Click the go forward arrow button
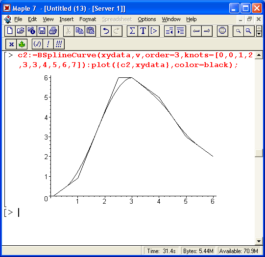 point(207,31)
